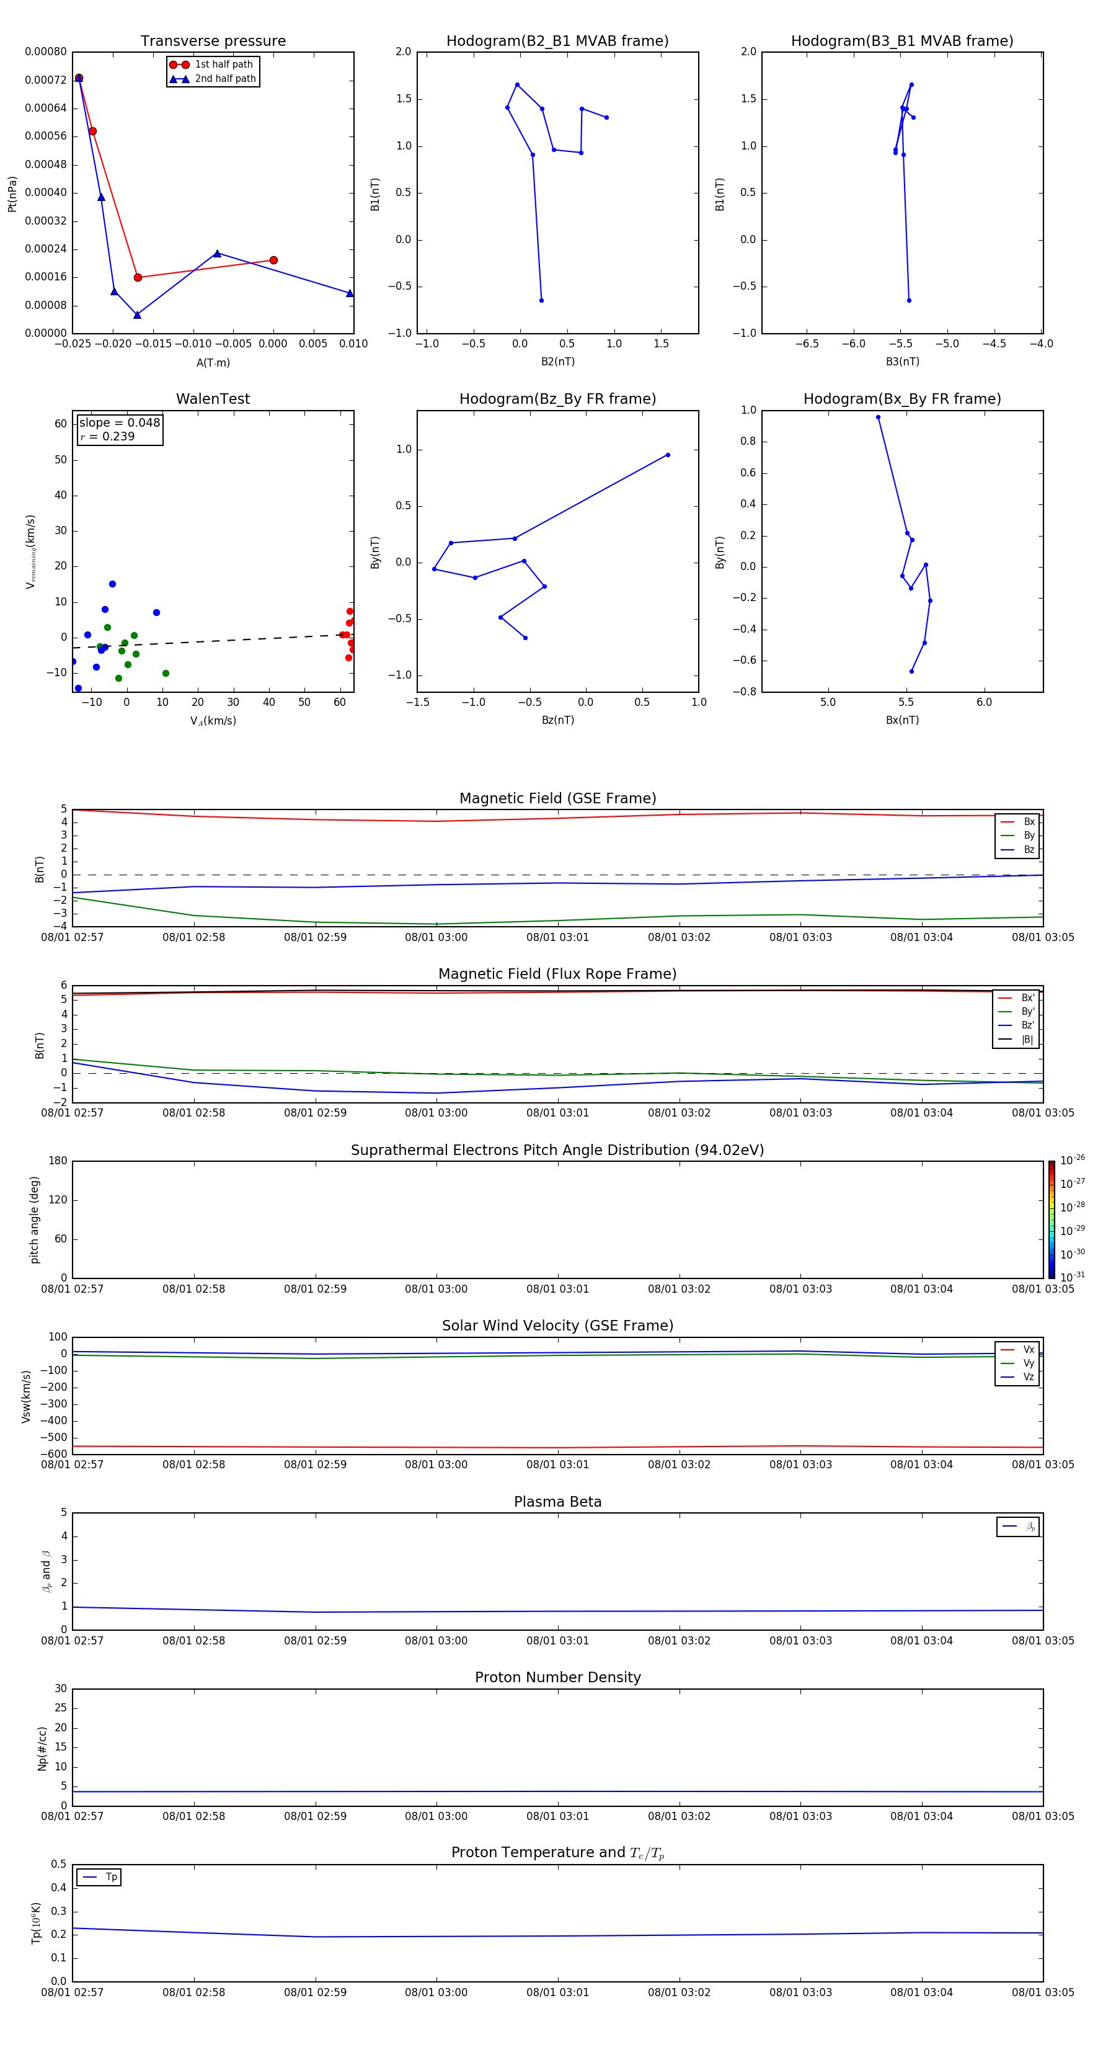Click the blue triangle marker at A = 0.010

click(x=350, y=293)
